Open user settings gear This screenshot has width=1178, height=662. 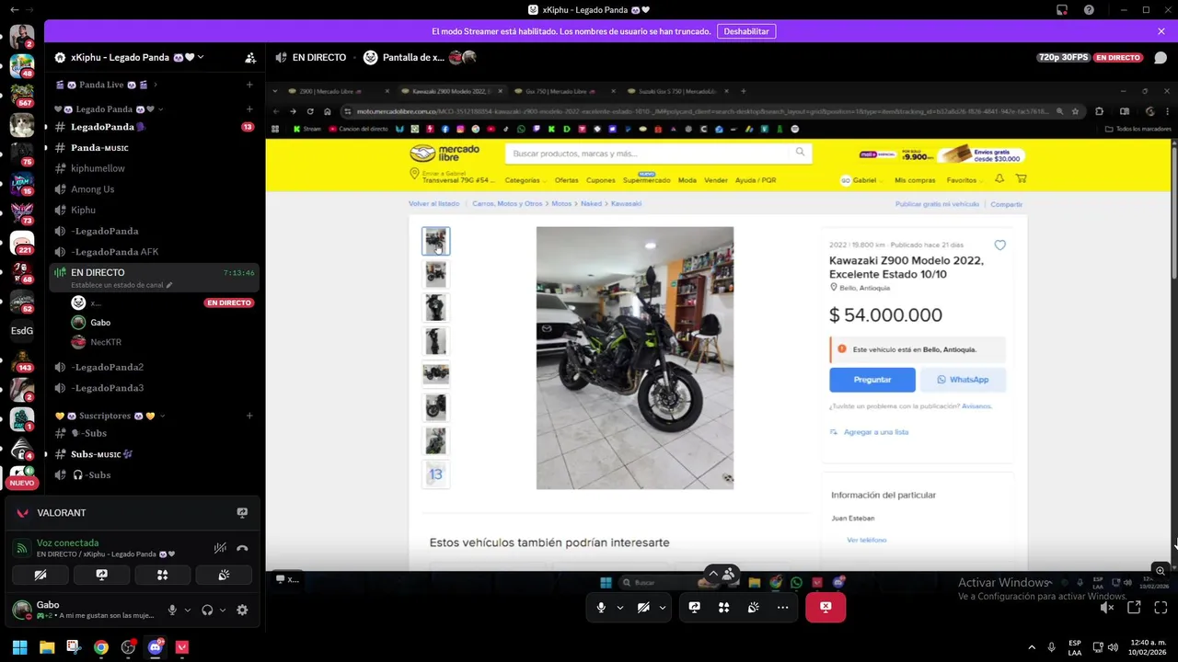click(x=242, y=610)
